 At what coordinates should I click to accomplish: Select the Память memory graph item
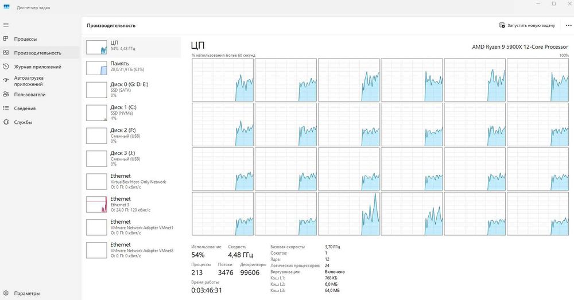click(x=133, y=68)
